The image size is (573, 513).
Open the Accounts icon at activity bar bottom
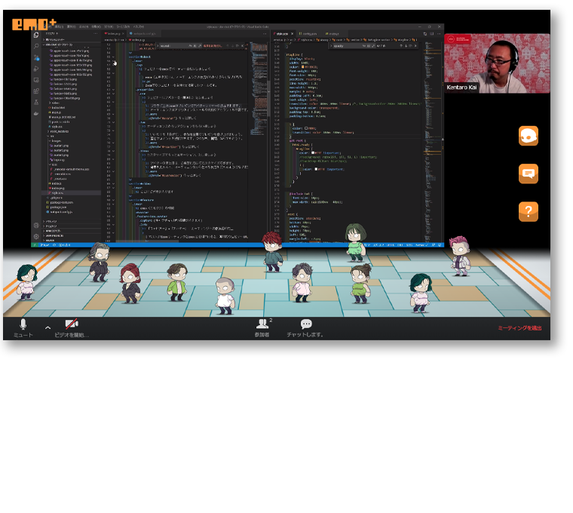(x=36, y=226)
